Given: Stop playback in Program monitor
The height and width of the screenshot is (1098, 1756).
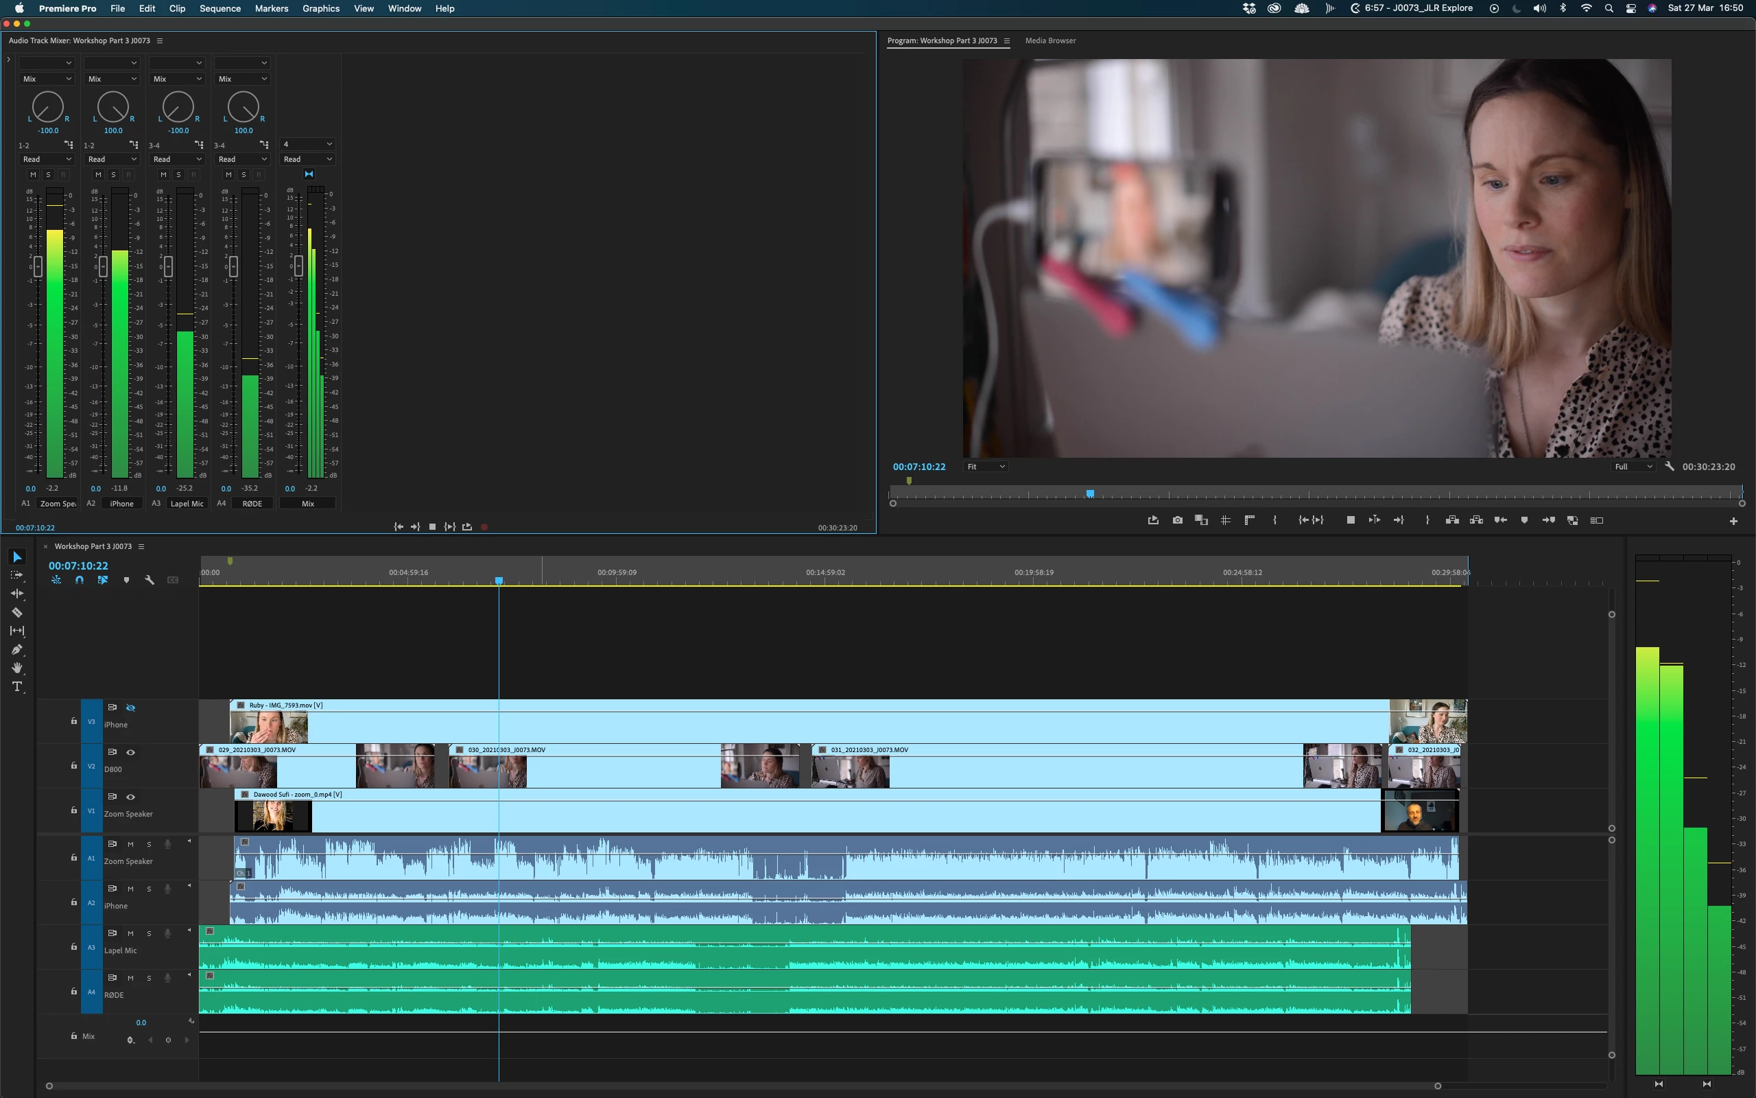Looking at the screenshot, I should click(x=1350, y=520).
